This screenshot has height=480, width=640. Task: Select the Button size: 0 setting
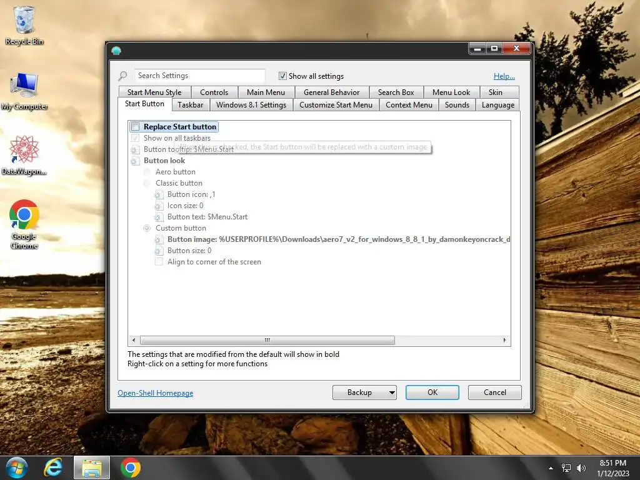[x=189, y=251]
